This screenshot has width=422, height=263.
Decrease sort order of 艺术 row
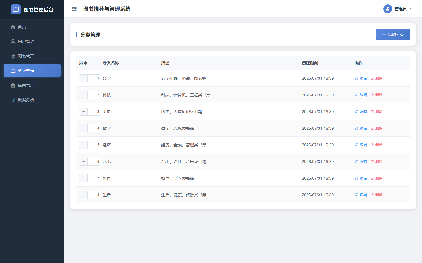(84, 162)
